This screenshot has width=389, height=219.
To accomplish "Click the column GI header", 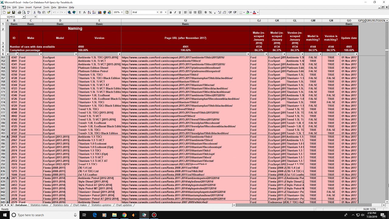I will click(185, 21).
